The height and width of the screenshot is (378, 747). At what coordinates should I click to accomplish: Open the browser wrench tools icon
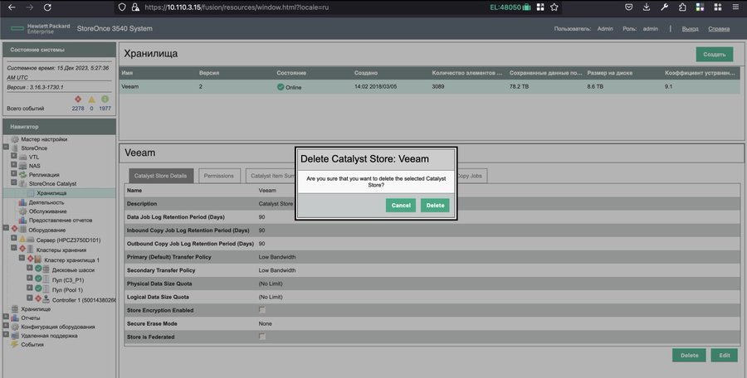point(664,7)
